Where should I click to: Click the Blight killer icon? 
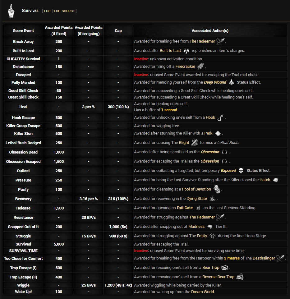click(x=194, y=143)
